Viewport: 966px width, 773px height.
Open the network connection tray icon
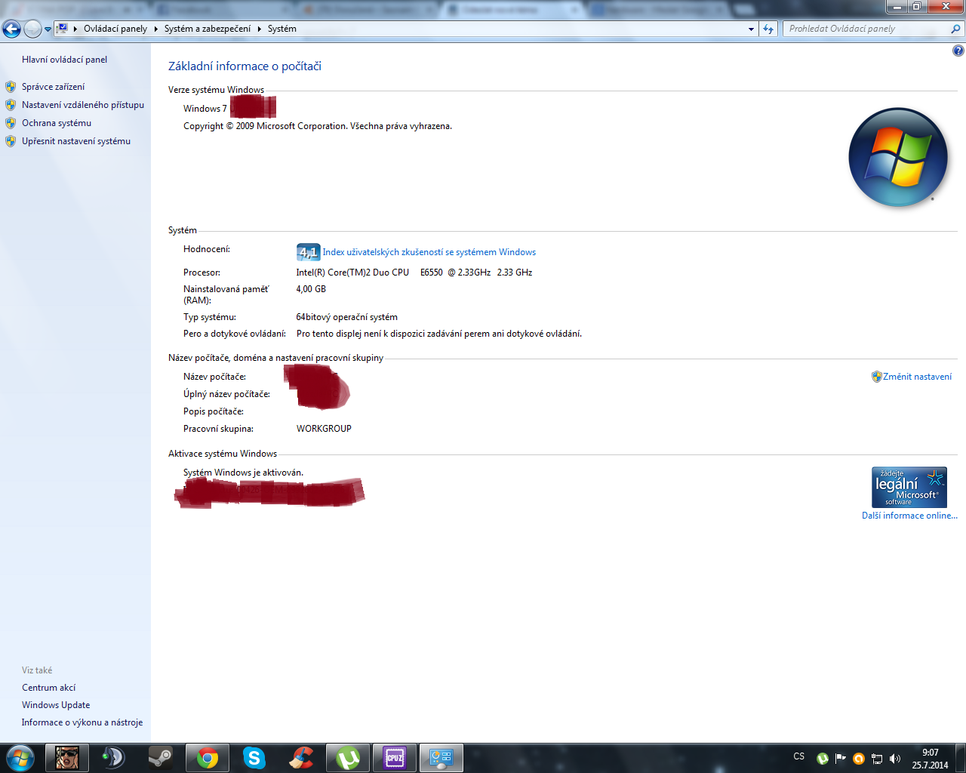coord(877,758)
